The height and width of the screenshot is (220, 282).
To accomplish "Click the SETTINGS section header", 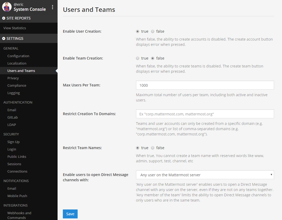I will [x=29, y=38].
